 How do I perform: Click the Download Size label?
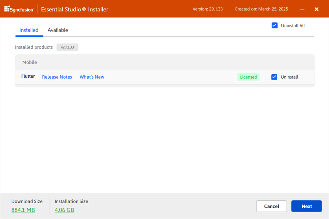click(27, 201)
